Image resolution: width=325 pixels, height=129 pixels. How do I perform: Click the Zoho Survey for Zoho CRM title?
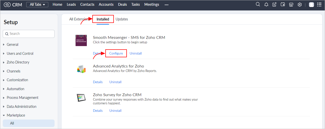coord(117,95)
